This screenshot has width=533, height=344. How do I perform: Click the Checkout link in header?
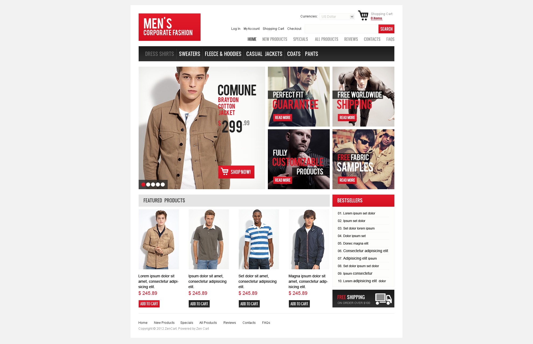tap(294, 29)
